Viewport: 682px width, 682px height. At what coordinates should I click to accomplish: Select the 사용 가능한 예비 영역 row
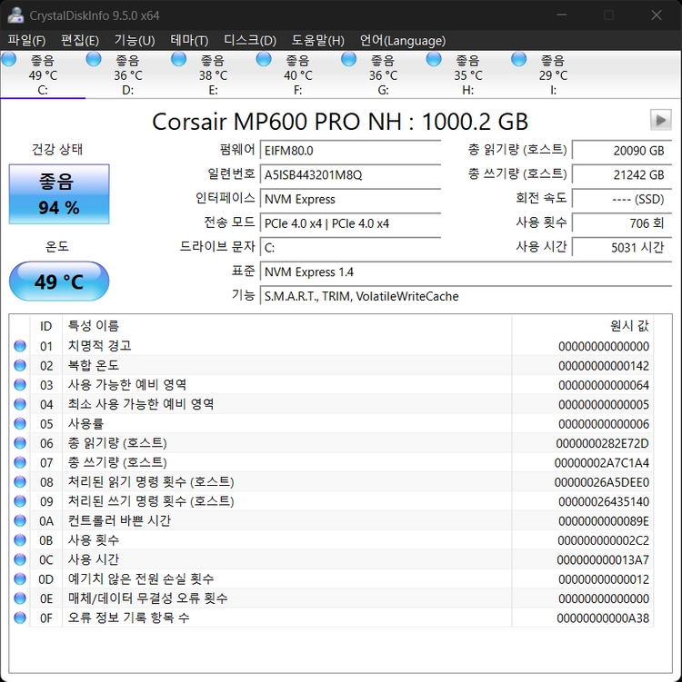click(331, 385)
